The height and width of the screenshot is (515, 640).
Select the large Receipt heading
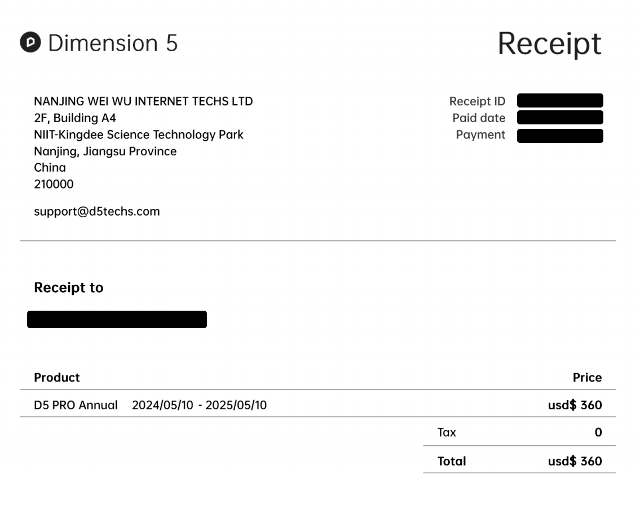click(549, 43)
